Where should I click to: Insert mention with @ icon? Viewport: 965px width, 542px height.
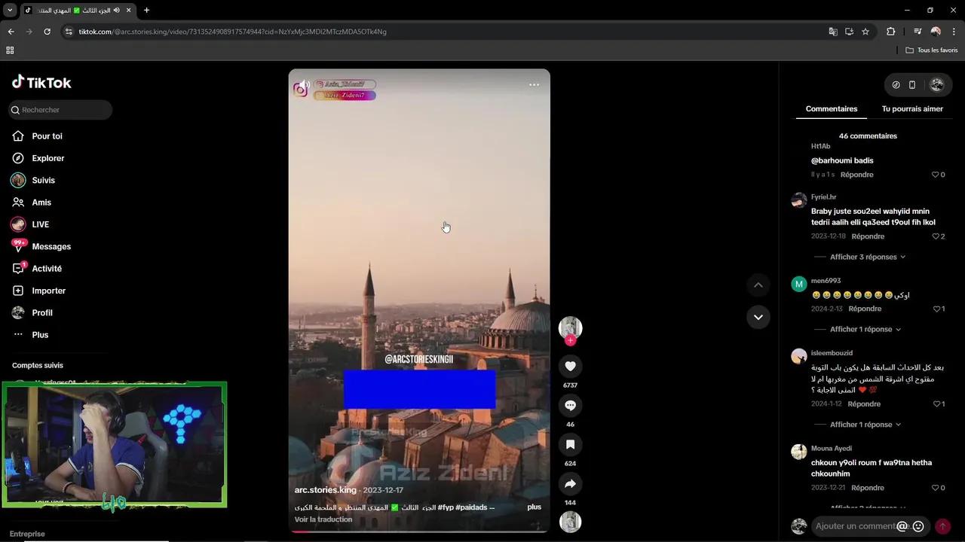tap(902, 526)
